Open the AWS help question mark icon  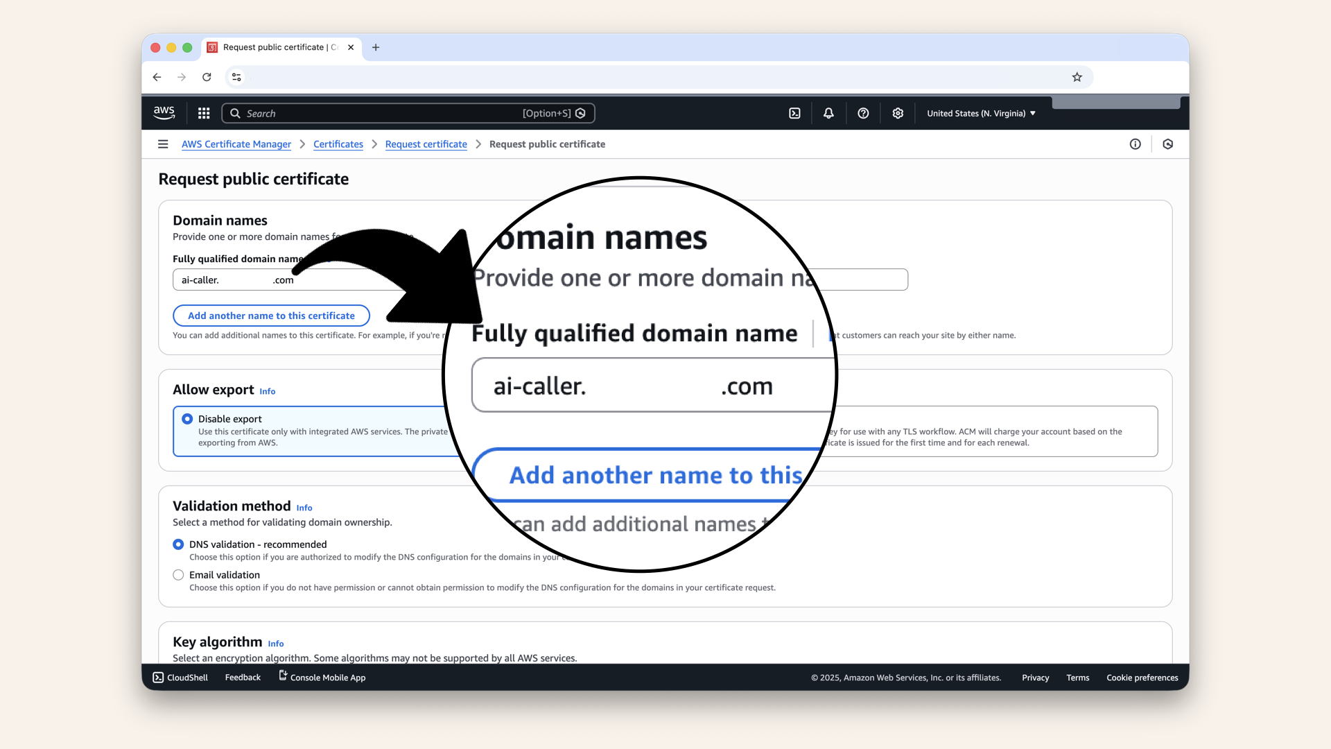863,112
